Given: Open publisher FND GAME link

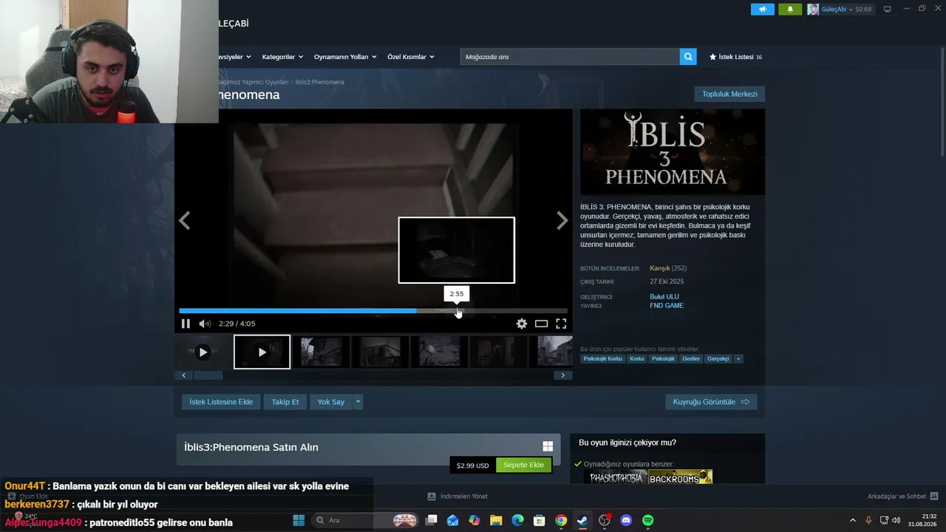Looking at the screenshot, I should point(667,306).
